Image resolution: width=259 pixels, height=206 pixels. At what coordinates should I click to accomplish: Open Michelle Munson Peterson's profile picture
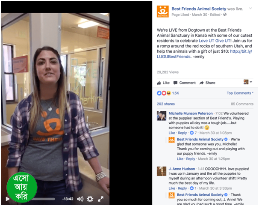coord(162,116)
